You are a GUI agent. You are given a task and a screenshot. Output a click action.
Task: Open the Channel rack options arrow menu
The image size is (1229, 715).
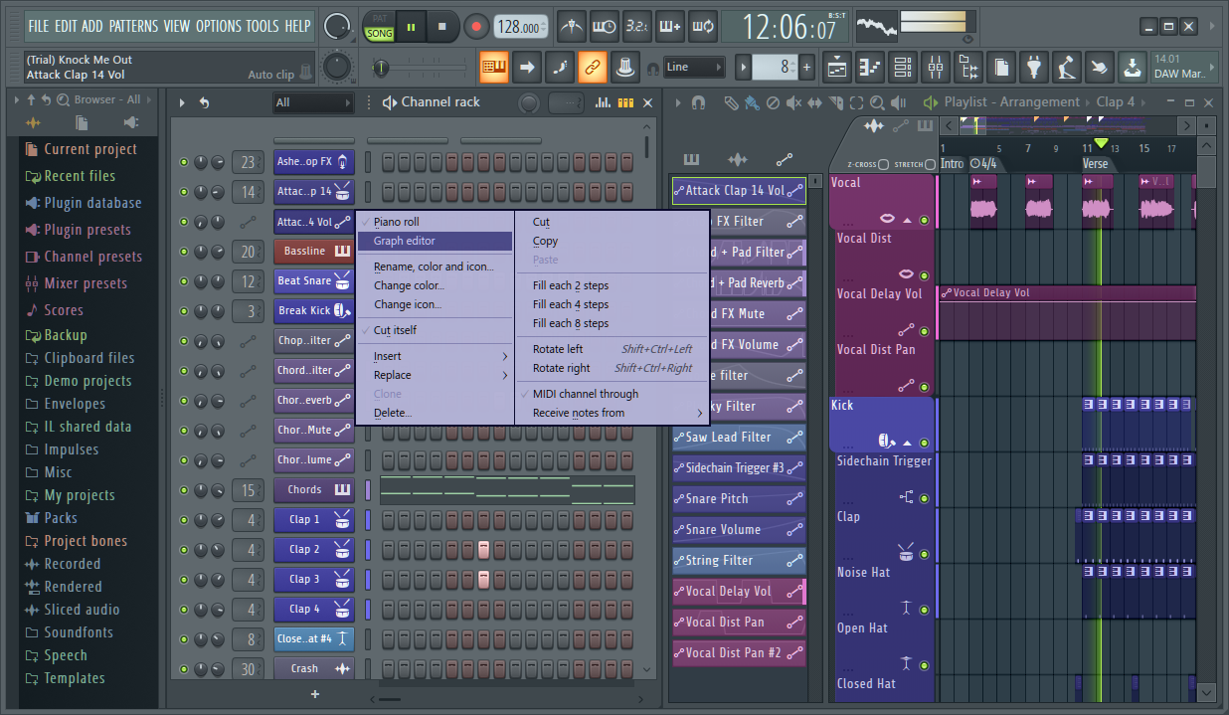(x=182, y=102)
